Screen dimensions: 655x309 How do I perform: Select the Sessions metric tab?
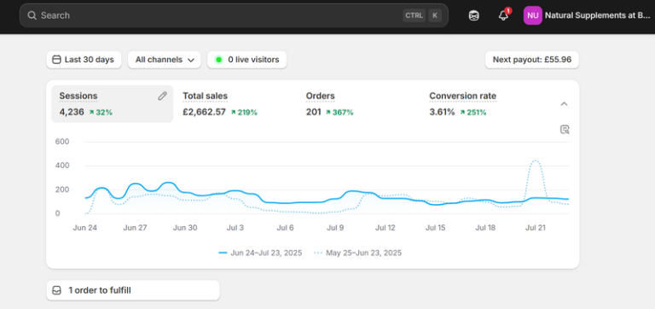112,104
